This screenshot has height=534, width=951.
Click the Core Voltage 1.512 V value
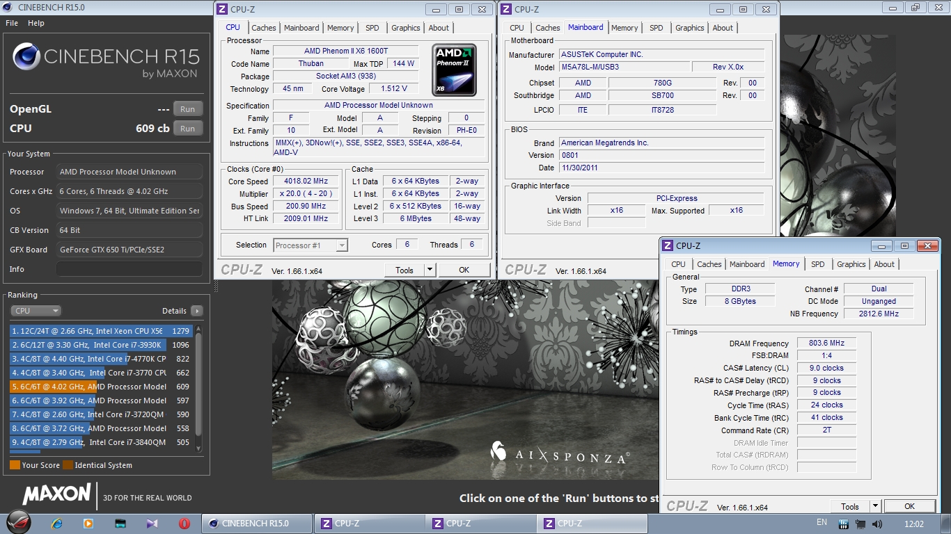point(394,89)
